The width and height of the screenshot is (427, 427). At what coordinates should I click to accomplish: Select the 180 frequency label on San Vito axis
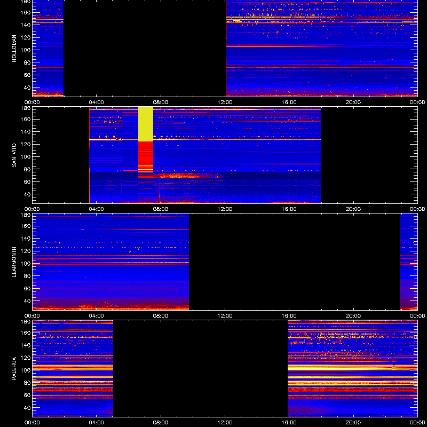coord(26,108)
